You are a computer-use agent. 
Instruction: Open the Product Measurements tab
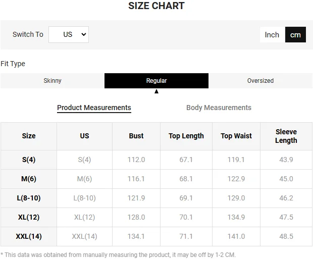tap(94, 108)
